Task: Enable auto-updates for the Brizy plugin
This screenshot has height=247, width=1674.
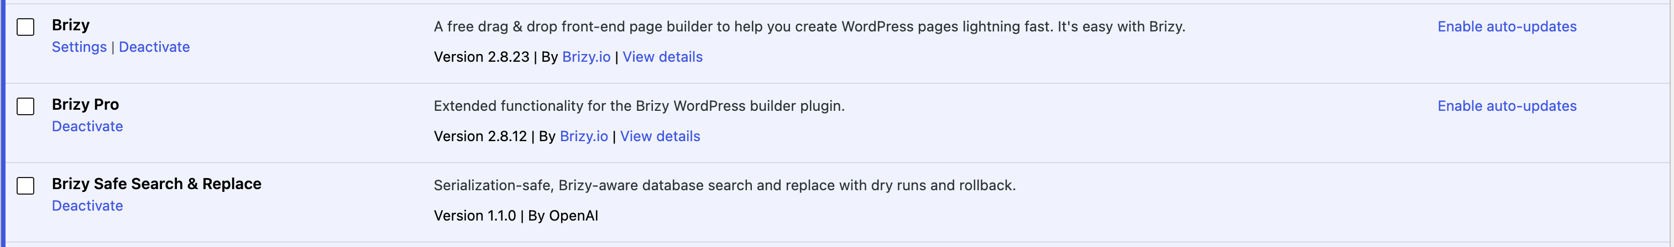Action: tap(1506, 26)
